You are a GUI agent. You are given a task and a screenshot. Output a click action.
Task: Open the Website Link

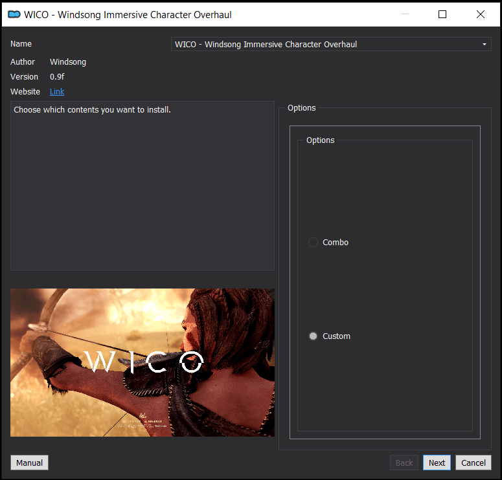click(57, 92)
